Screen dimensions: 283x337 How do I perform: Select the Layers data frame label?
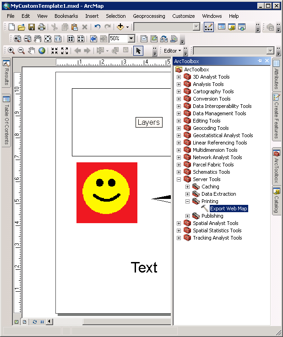(x=149, y=122)
